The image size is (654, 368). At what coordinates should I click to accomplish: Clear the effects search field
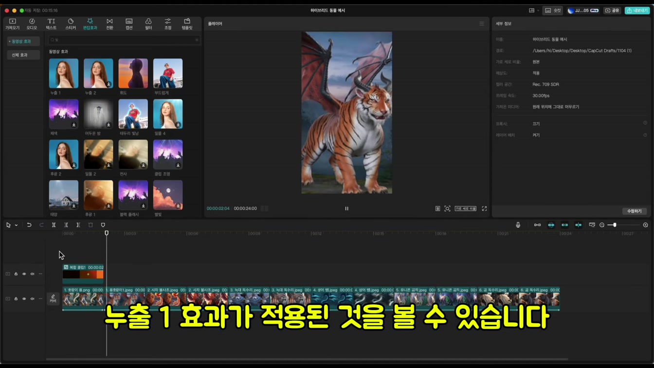point(197,40)
